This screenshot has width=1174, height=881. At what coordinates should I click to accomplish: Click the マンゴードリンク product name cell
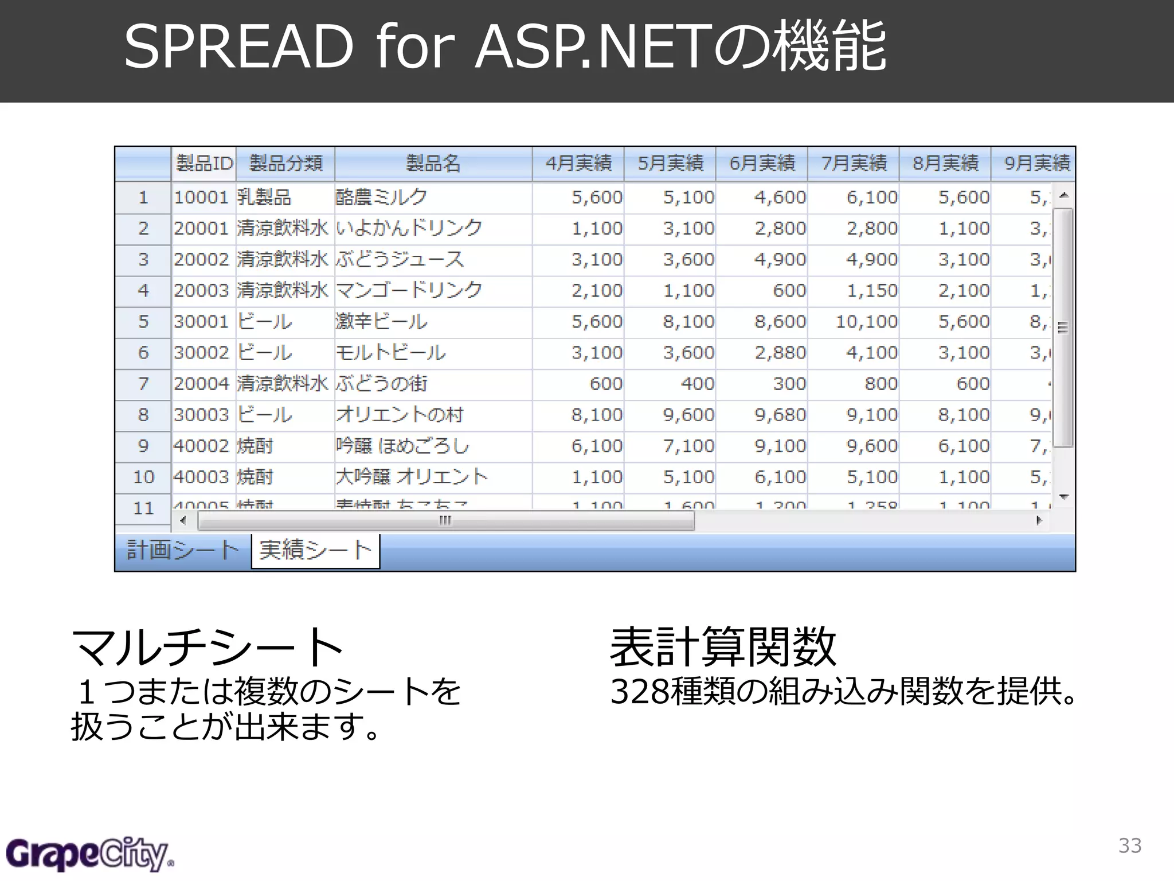(433, 291)
